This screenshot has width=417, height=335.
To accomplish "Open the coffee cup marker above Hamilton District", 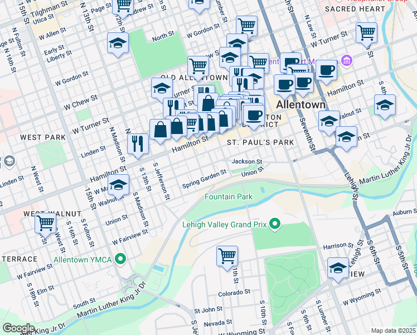I will pos(254,116).
